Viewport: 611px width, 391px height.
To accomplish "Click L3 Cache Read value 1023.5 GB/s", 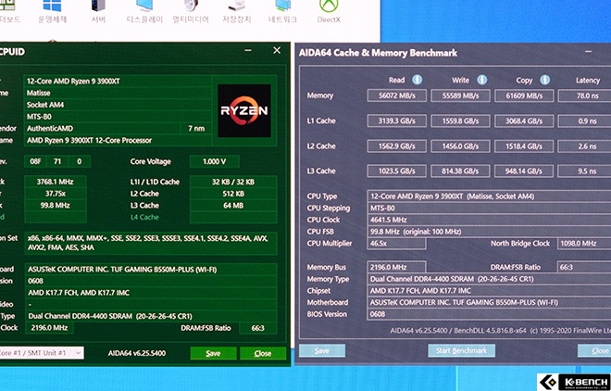I will tap(396, 170).
